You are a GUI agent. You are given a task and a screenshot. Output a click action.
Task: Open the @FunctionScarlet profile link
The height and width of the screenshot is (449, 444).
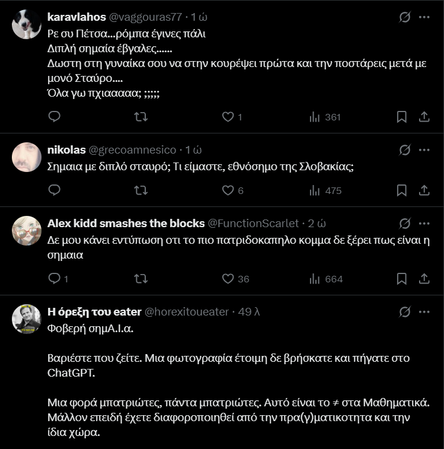click(x=254, y=224)
